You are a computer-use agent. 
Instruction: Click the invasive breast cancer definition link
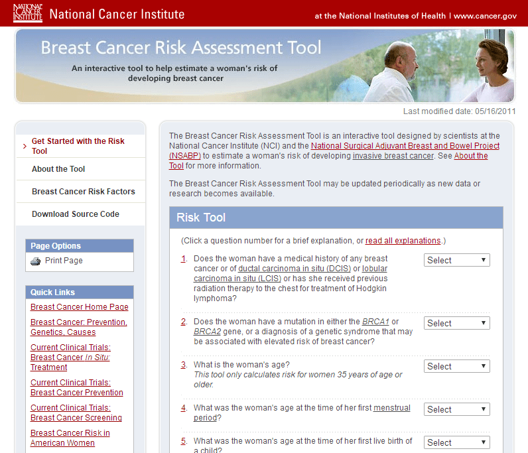click(x=393, y=156)
